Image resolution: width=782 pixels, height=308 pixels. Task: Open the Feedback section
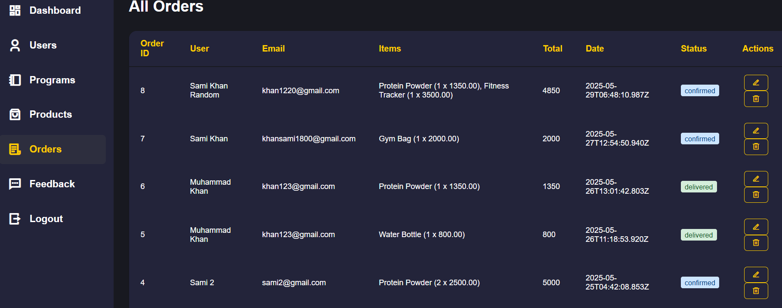tap(52, 184)
